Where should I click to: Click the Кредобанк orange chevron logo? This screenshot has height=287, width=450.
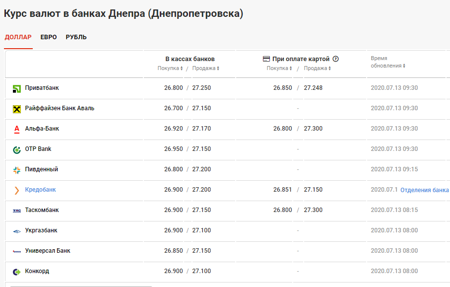[x=17, y=190]
